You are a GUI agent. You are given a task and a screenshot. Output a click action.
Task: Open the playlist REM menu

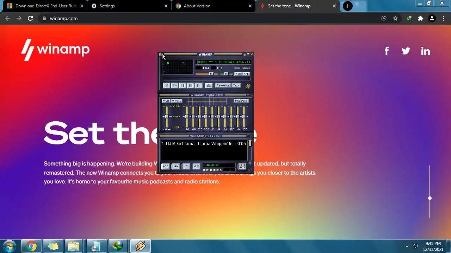click(176, 166)
